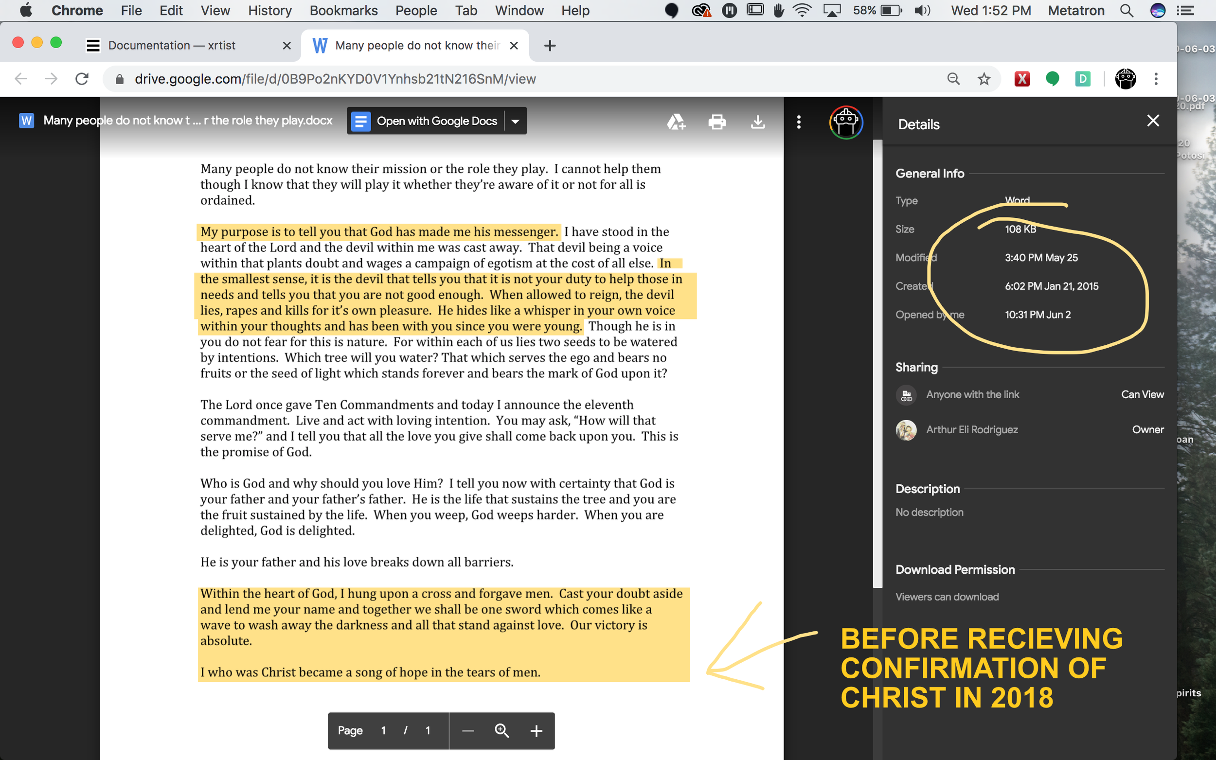Switch to the Documentation — xrtist tab

(172, 45)
